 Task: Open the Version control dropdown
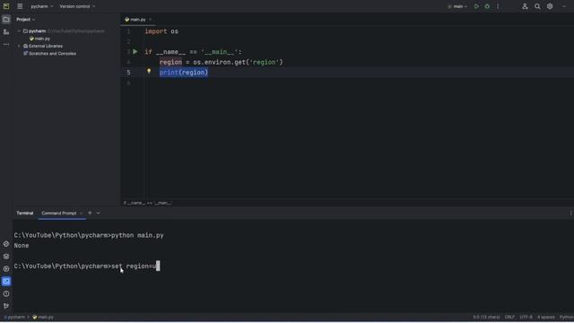point(77,6)
